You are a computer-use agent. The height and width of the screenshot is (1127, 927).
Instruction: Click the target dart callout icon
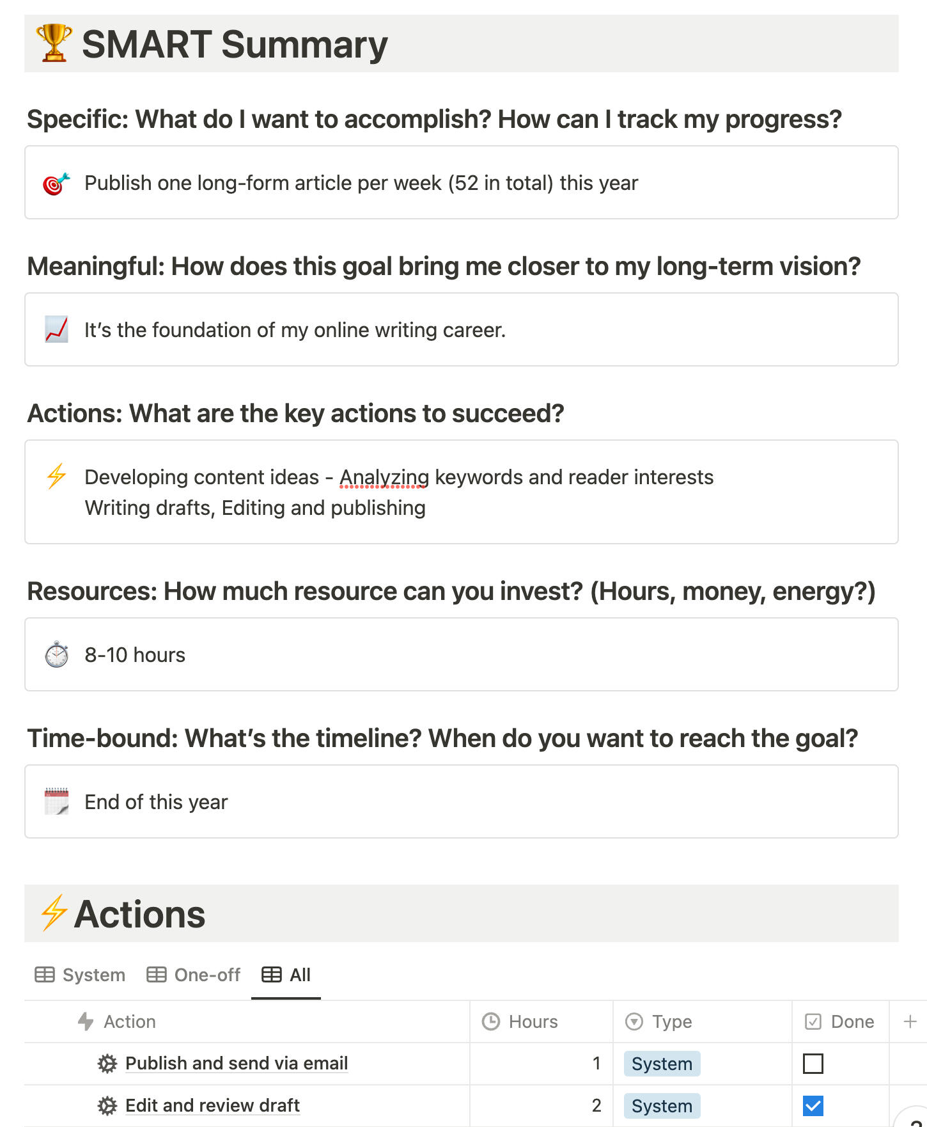tap(56, 184)
